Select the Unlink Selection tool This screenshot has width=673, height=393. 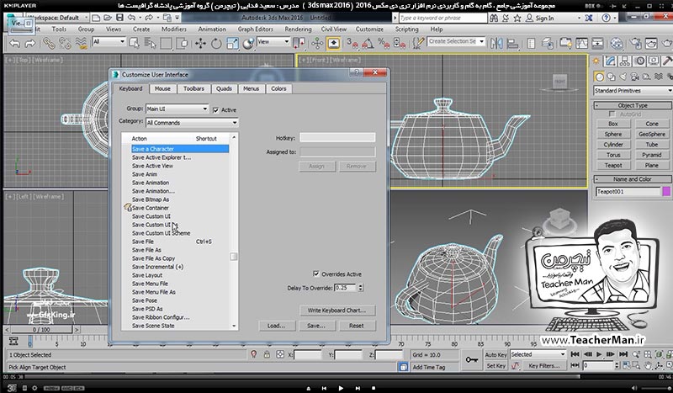65,43
